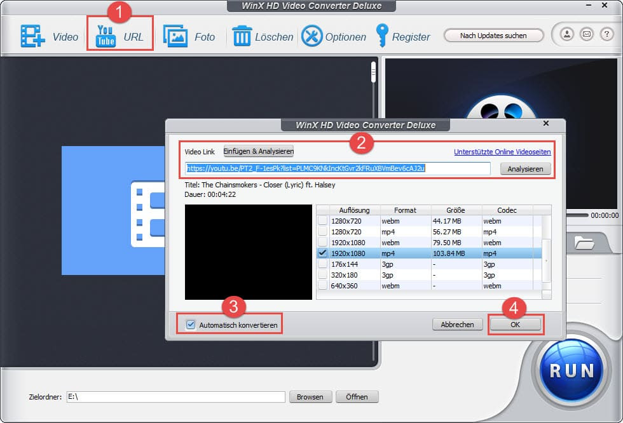Toggle Automatisch konvertieren checkbox
The width and height of the screenshot is (623, 423).
(x=191, y=325)
